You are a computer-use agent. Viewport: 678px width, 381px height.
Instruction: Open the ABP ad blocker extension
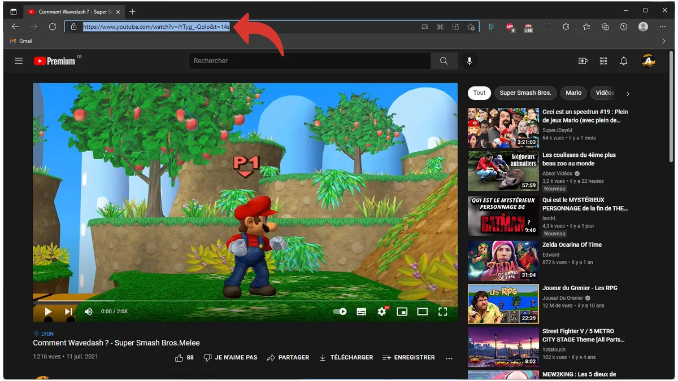point(510,27)
